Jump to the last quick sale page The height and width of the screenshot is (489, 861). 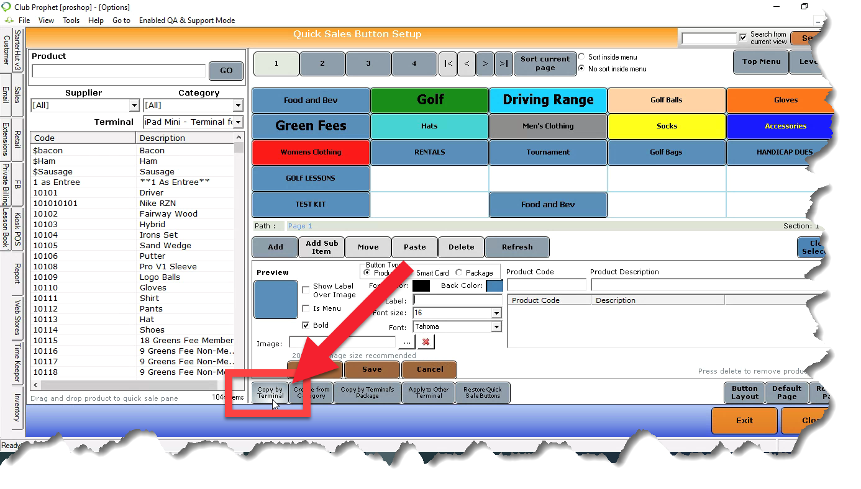tap(503, 64)
